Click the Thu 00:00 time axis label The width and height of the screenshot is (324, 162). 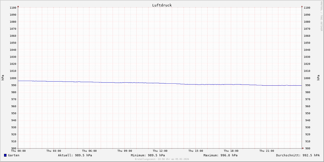pyautogui.click(x=18, y=151)
